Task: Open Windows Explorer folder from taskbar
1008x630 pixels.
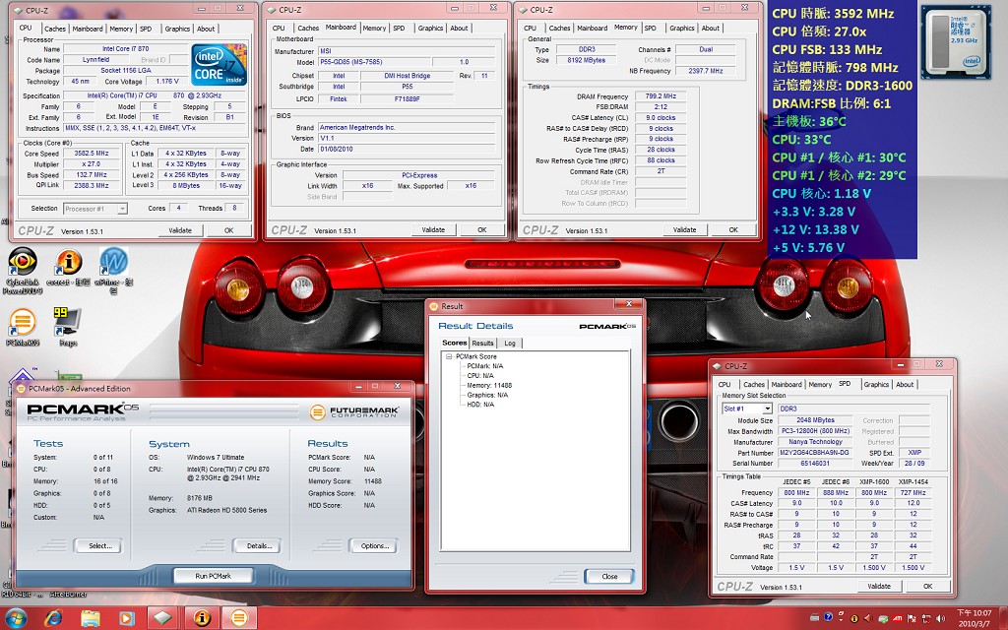Action: (x=91, y=618)
